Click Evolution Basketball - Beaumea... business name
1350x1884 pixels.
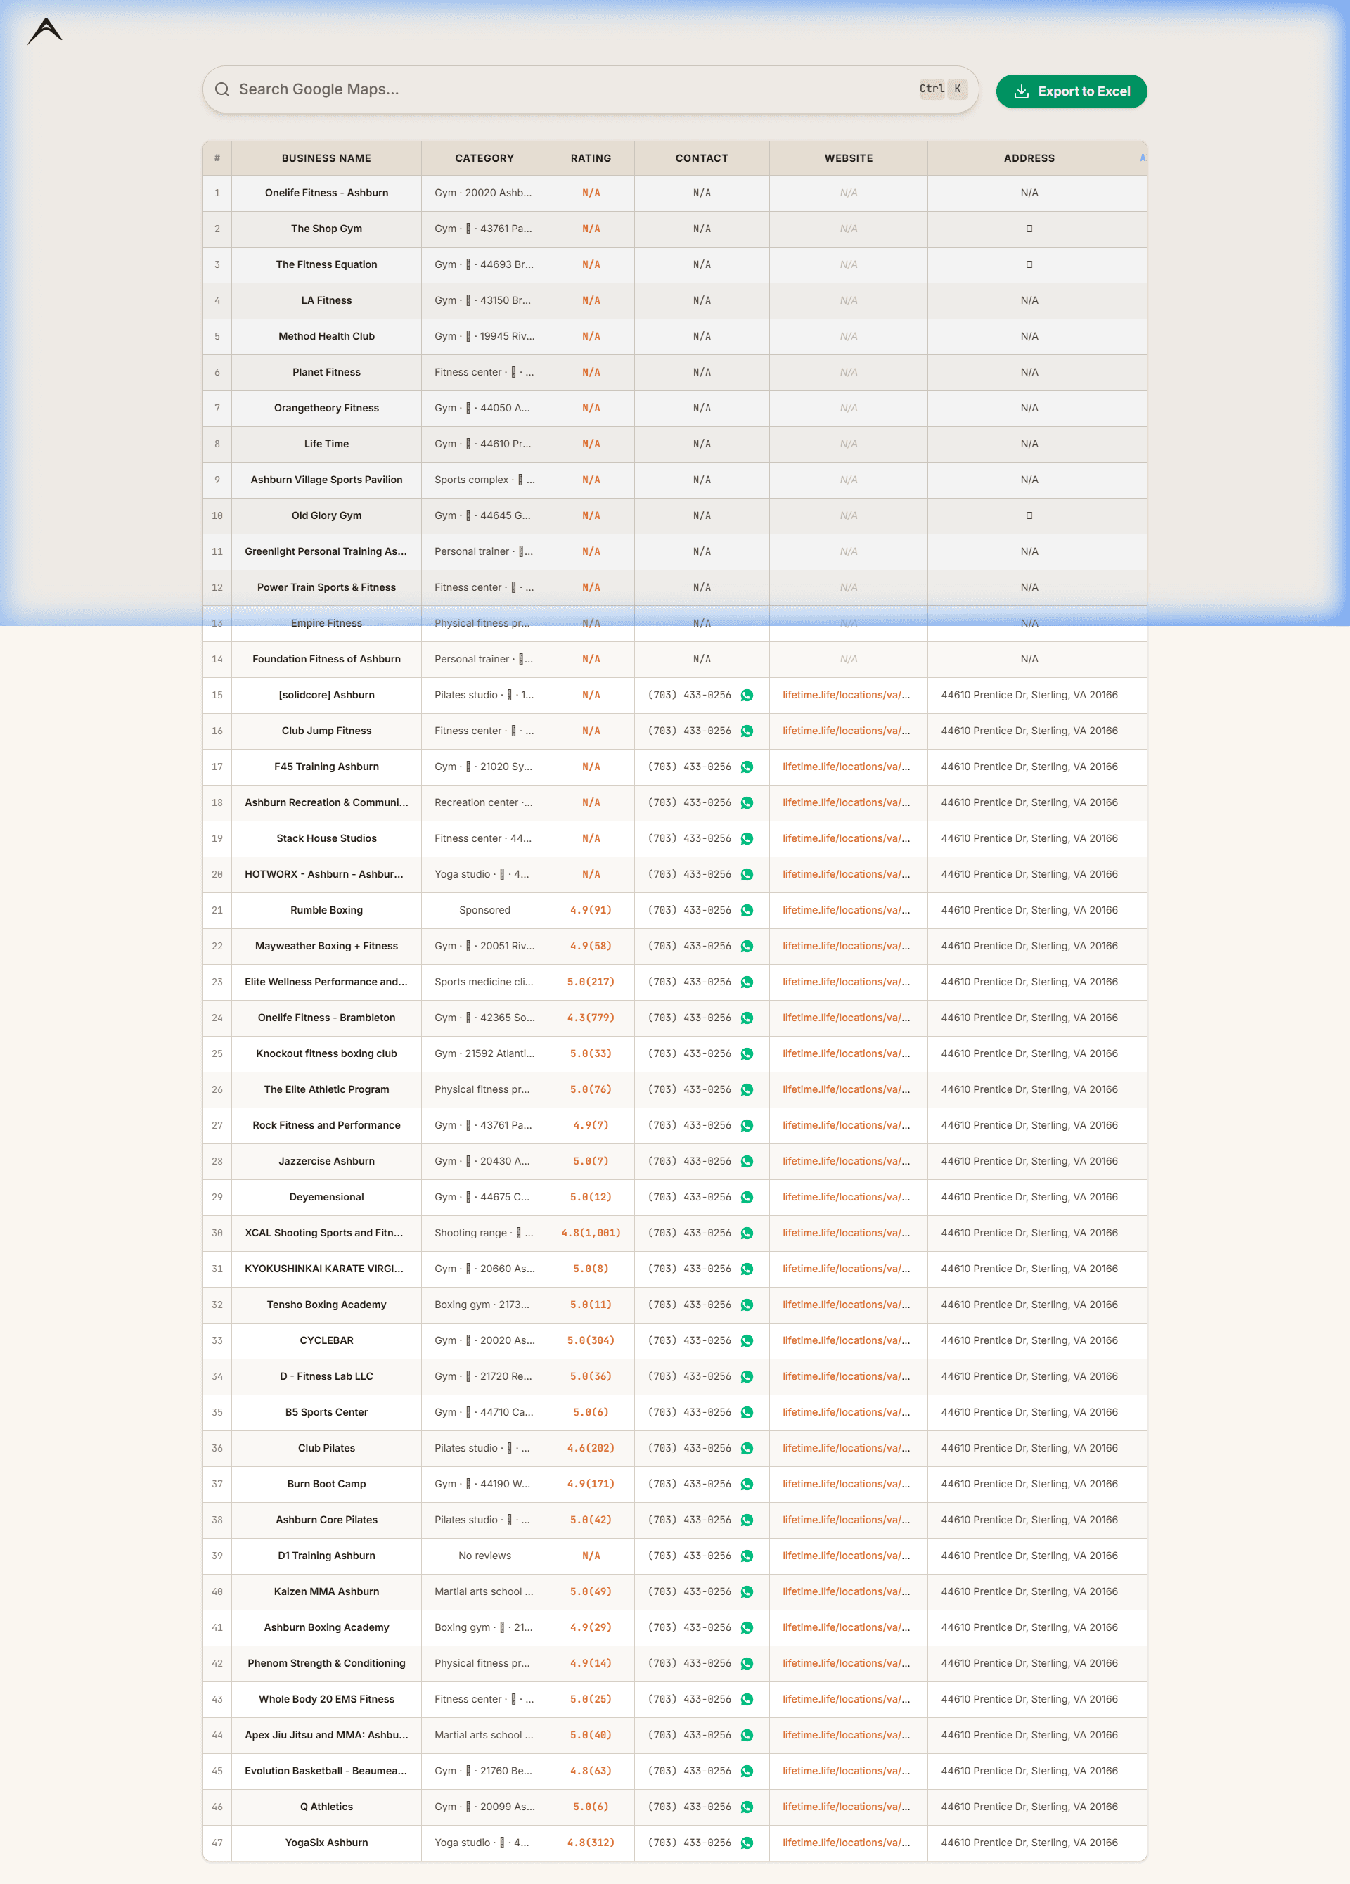pyautogui.click(x=326, y=1771)
